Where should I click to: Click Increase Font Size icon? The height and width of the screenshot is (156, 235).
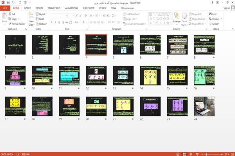(77, 15)
